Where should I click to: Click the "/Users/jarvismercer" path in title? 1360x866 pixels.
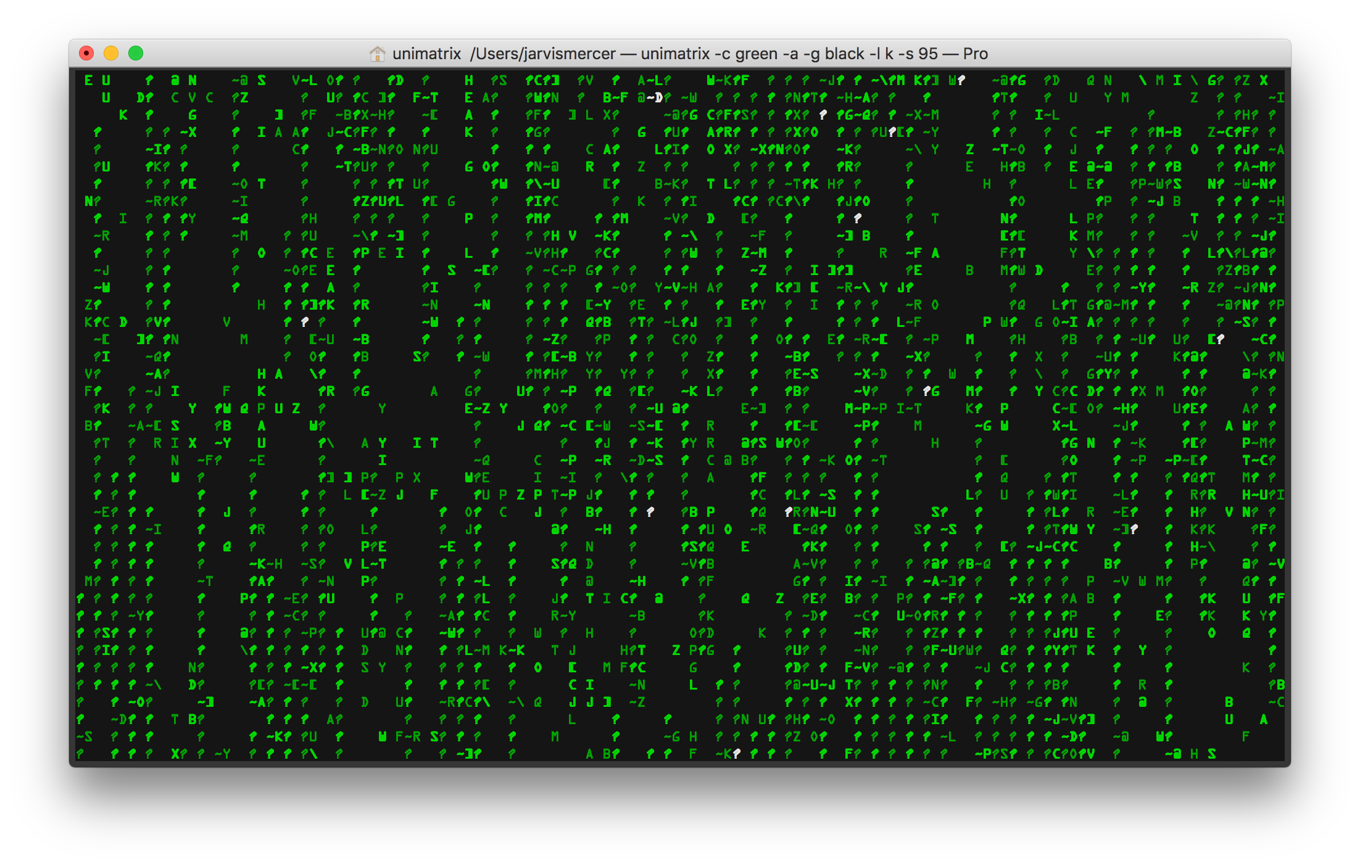543,54
